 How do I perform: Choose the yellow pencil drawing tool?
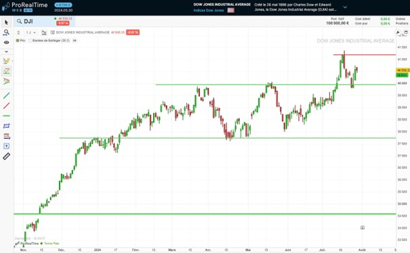click(6, 61)
